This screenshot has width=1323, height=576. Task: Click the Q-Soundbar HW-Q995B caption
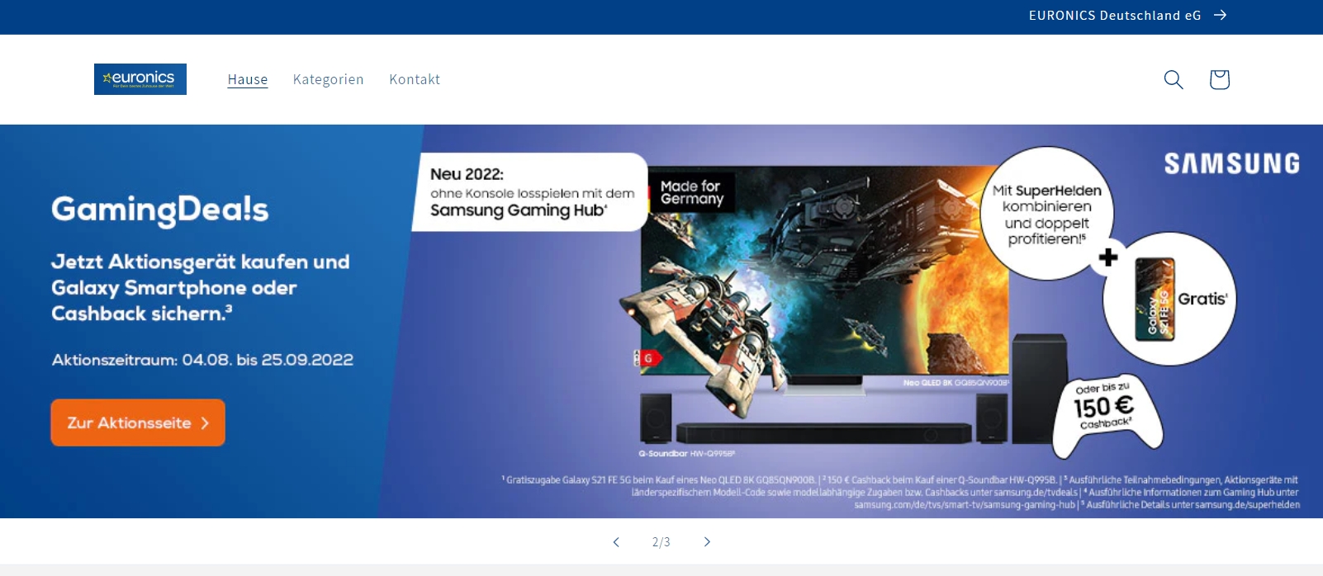tap(687, 453)
